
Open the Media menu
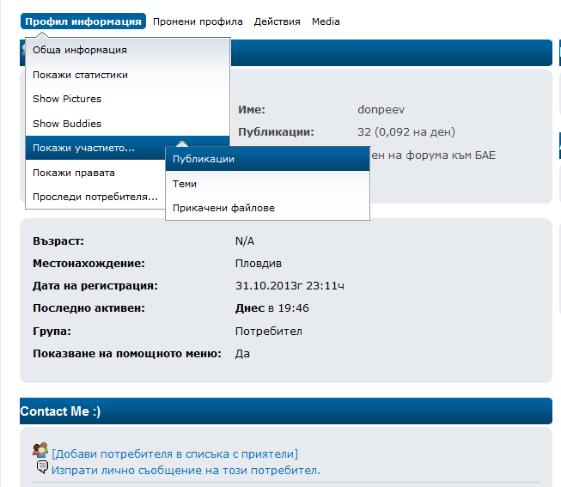point(326,21)
